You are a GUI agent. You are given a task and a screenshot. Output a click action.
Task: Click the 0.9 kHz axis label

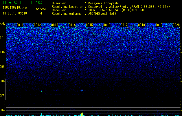tap(3, 67)
